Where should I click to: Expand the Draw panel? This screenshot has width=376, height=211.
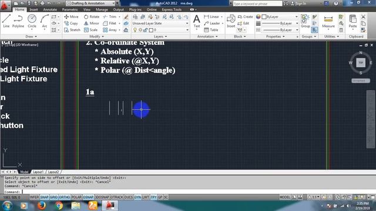tap(31, 36)
